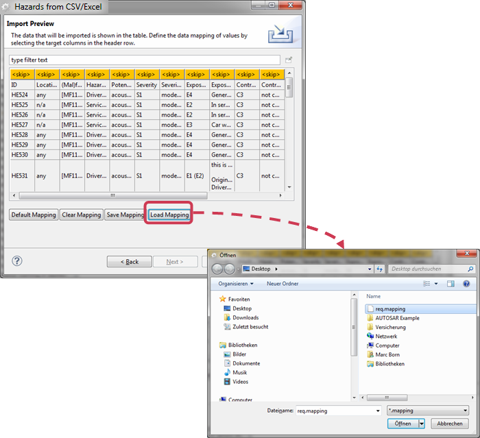Click the Neuer Ordner toolbar item
The width and height of the screenshot is (480, 438).
tap(283, 284)
